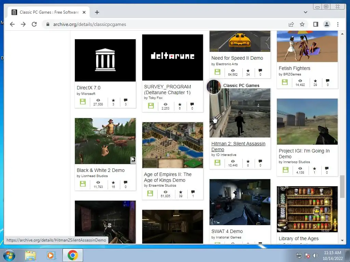
Task: Open the Classic PC Games collection label
Action: (x=241, y=86)
